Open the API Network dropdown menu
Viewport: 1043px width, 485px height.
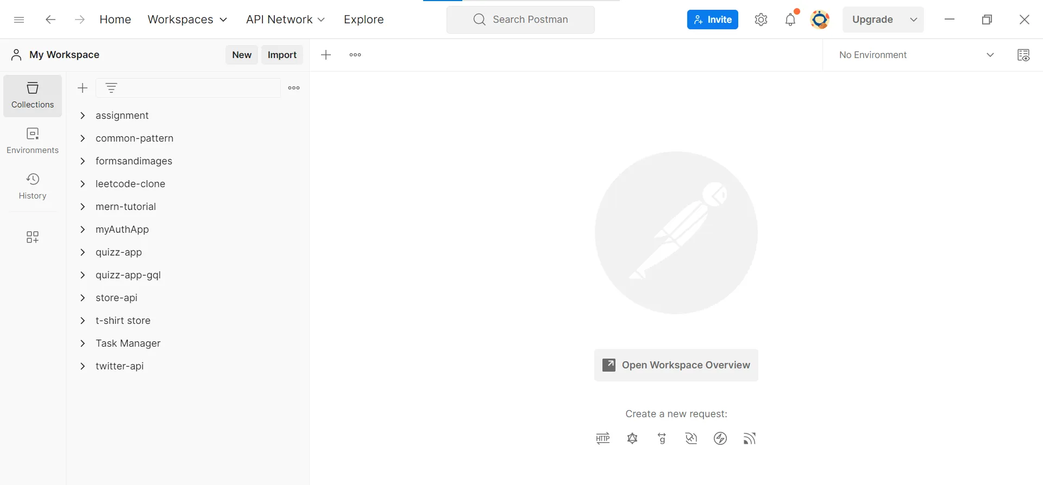(x=285, y=20)
